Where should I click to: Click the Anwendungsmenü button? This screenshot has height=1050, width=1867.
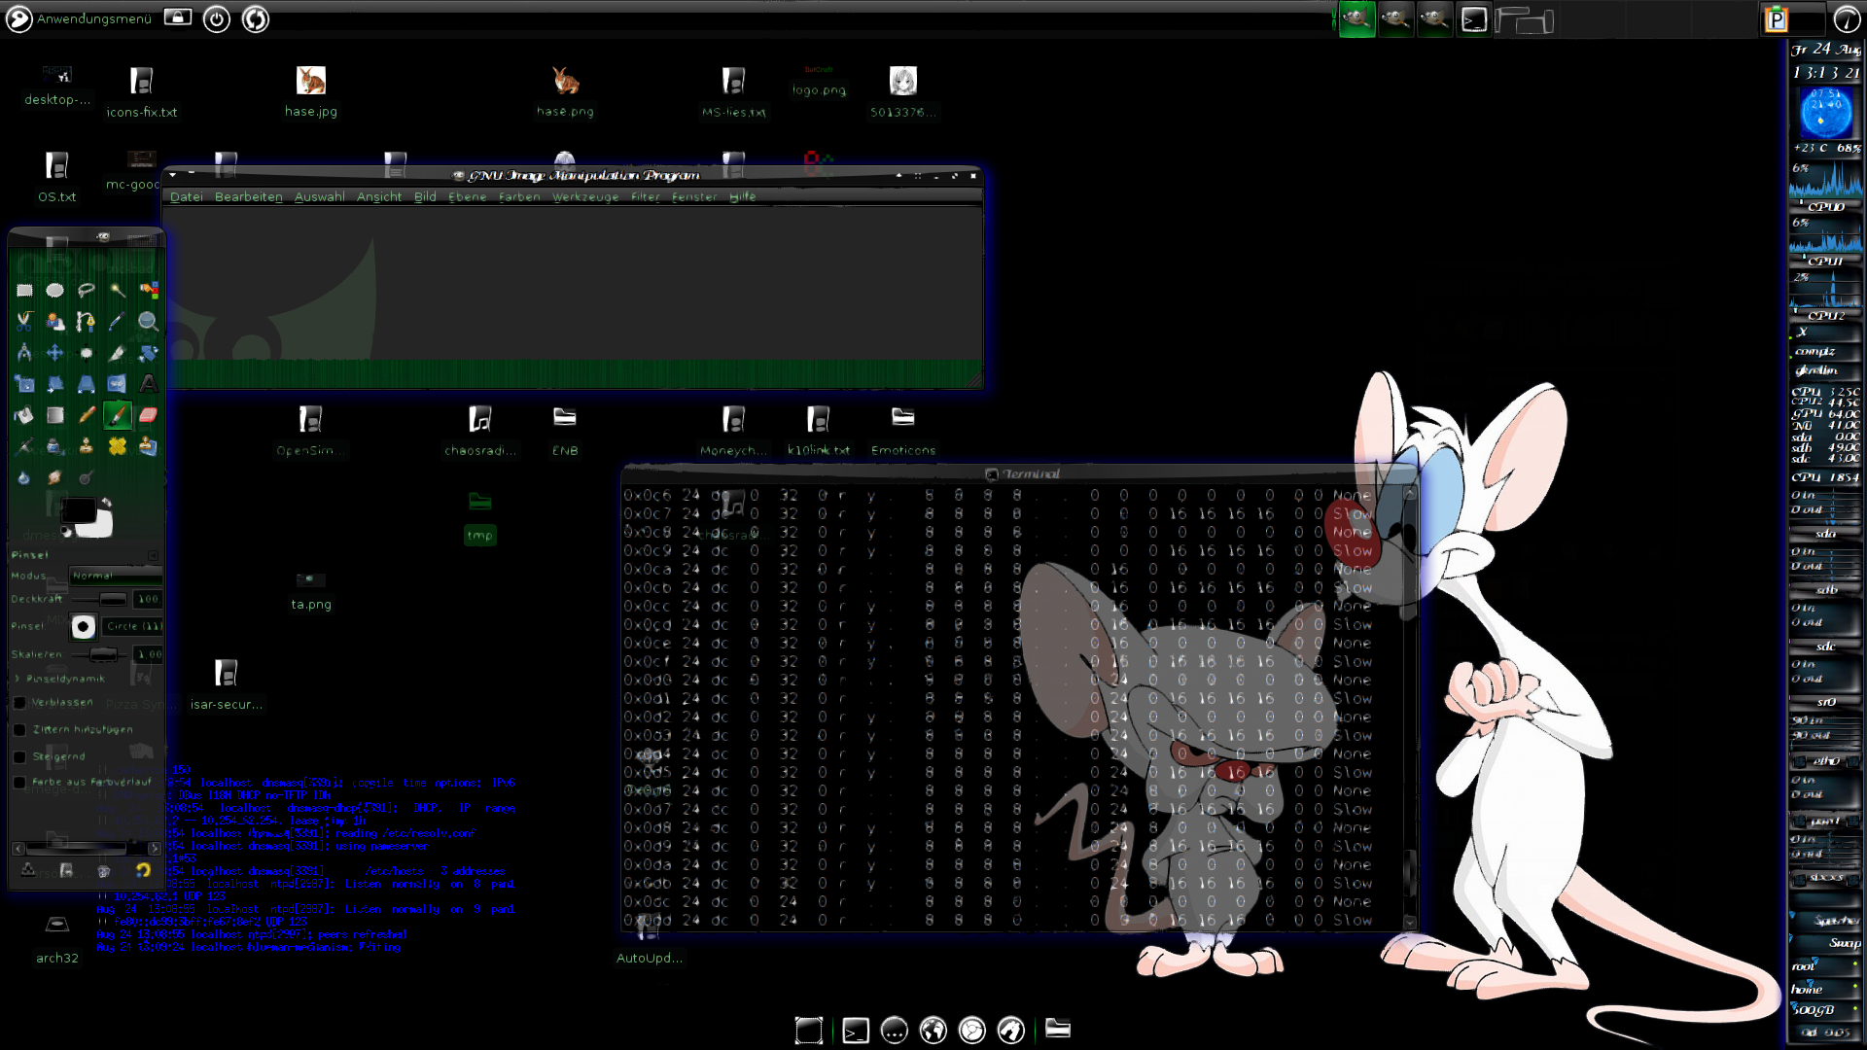pos(78,18)
